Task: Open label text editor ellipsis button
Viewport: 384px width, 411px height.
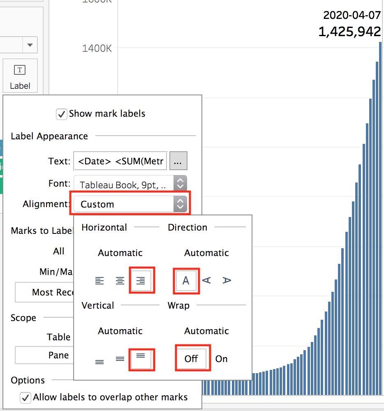Action: [178, 161]
